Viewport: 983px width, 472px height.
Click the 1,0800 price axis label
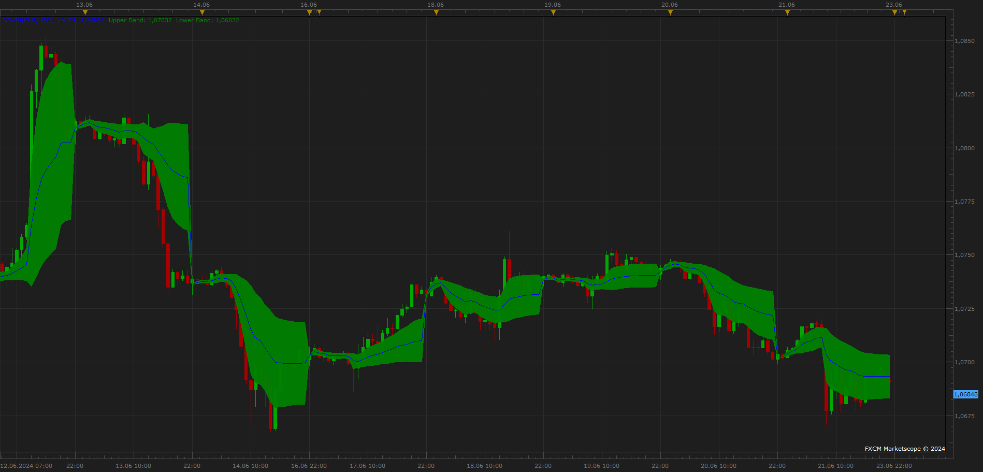(964, 148)
